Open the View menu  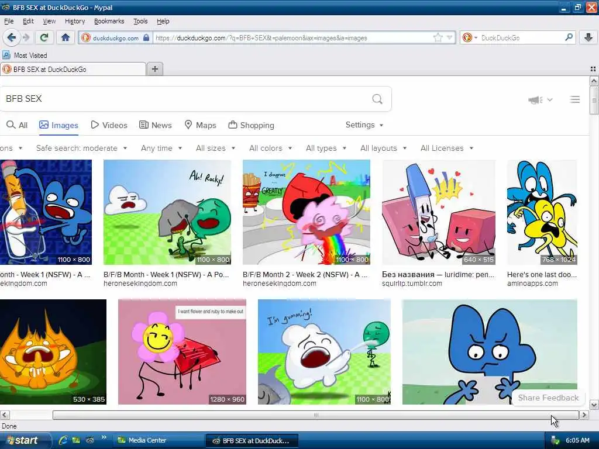[49, 21]
